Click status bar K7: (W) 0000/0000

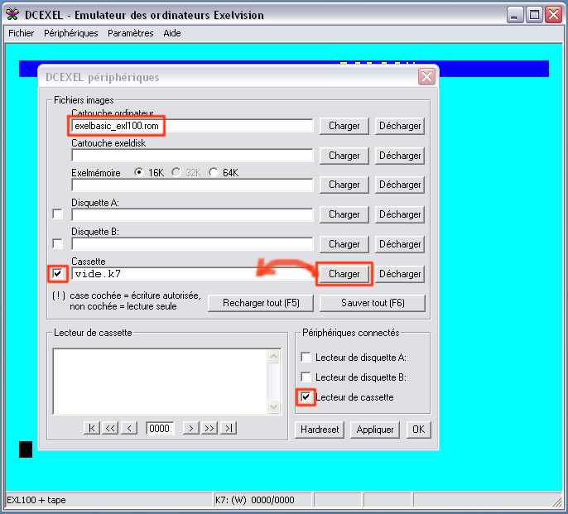[255, 500]
